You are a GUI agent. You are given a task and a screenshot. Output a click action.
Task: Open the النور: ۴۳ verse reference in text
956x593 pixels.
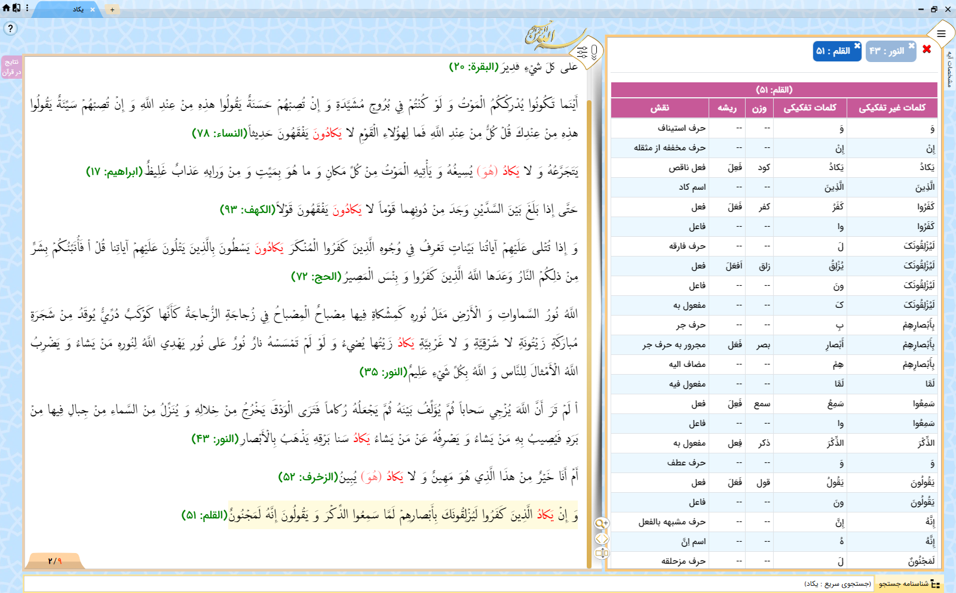tap(215, 439)
